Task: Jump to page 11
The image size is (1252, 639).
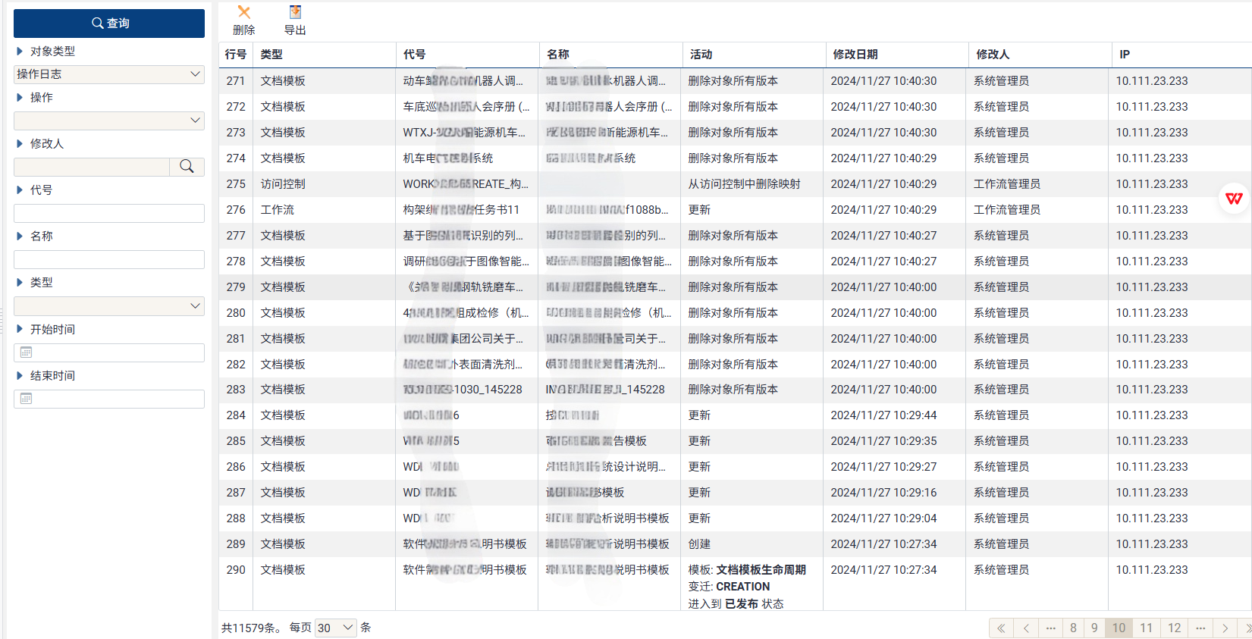Action: click(1146, 628)
